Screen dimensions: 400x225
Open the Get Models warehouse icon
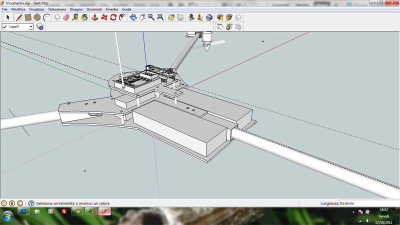point(220,17)
